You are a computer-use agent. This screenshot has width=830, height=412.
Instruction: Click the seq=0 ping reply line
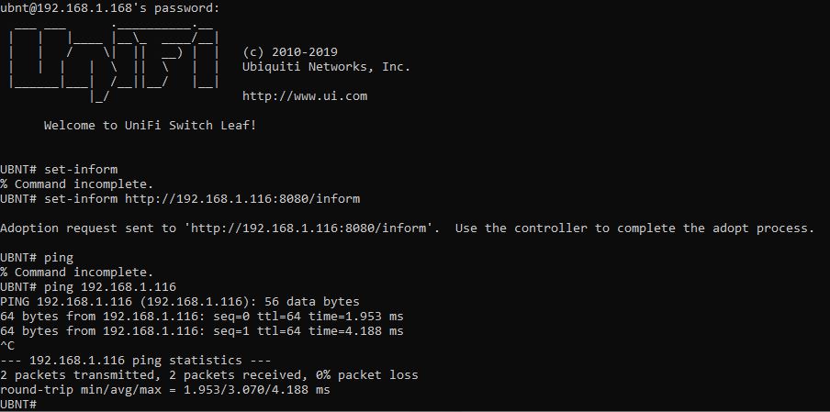201,317
